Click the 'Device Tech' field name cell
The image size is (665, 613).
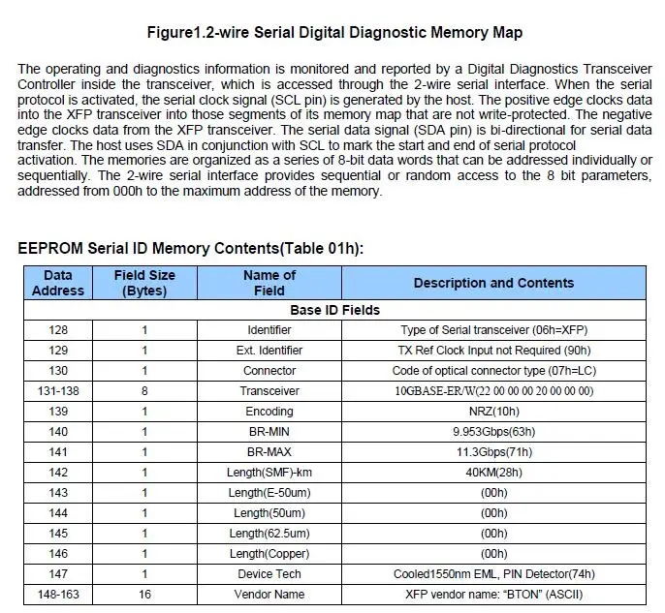(x=269, y=574)
